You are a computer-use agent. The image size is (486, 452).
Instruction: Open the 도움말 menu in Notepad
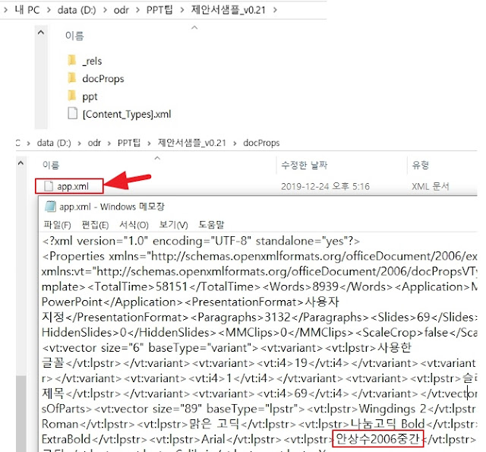point(211,224)
